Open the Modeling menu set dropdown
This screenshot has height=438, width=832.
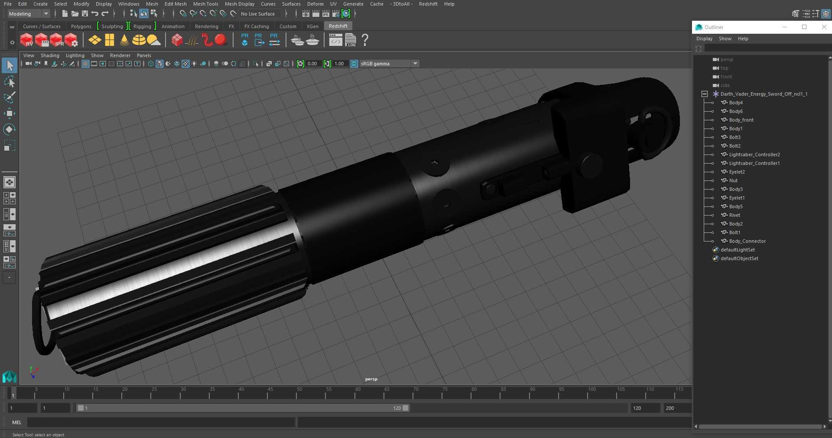29,14
